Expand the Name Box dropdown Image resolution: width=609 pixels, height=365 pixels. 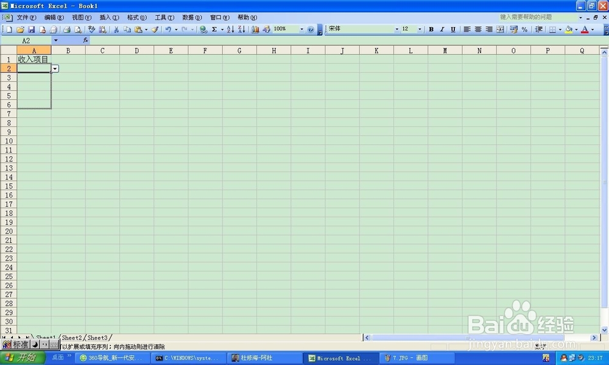[x=56, y=40]
